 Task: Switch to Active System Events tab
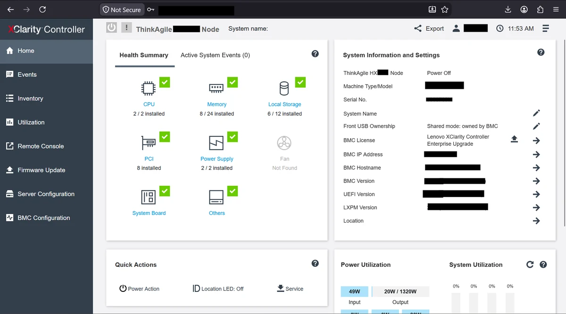click(215, 55)
